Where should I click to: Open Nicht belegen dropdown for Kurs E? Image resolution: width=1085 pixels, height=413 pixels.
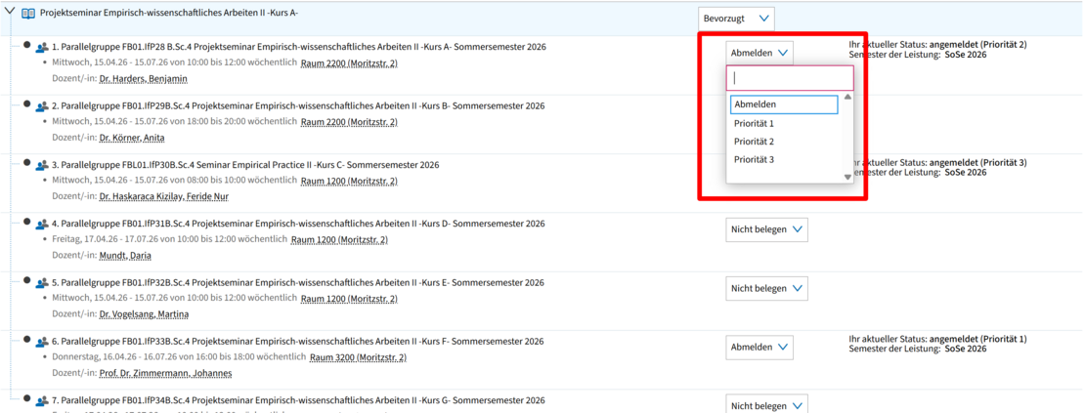(766, 288)
